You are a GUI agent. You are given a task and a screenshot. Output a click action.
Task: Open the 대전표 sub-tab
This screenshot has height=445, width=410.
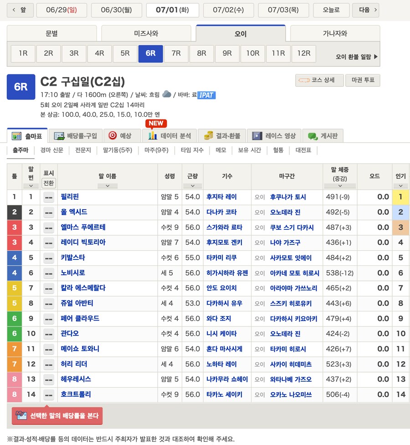click(x=303, y=150)
